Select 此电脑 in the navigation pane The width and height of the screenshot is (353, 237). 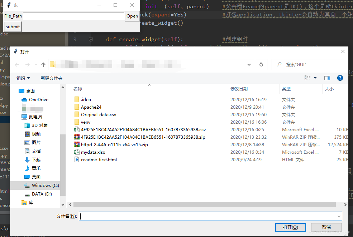click(35, 117)
